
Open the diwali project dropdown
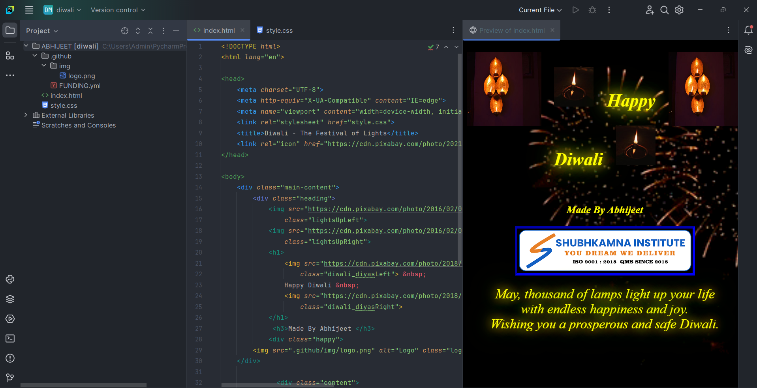click(62, 10)
